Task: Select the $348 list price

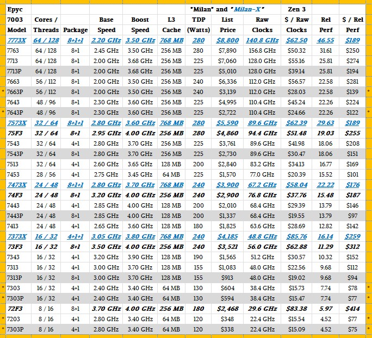Action: (227, 319)
